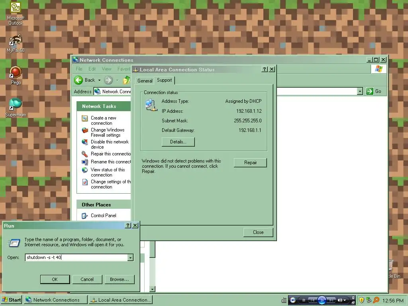Open the Microsoft Outlook desktop icon
The image size is (408, 306).
point(16,13)
